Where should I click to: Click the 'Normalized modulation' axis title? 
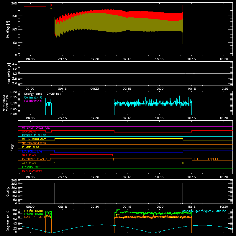[6, 103]
